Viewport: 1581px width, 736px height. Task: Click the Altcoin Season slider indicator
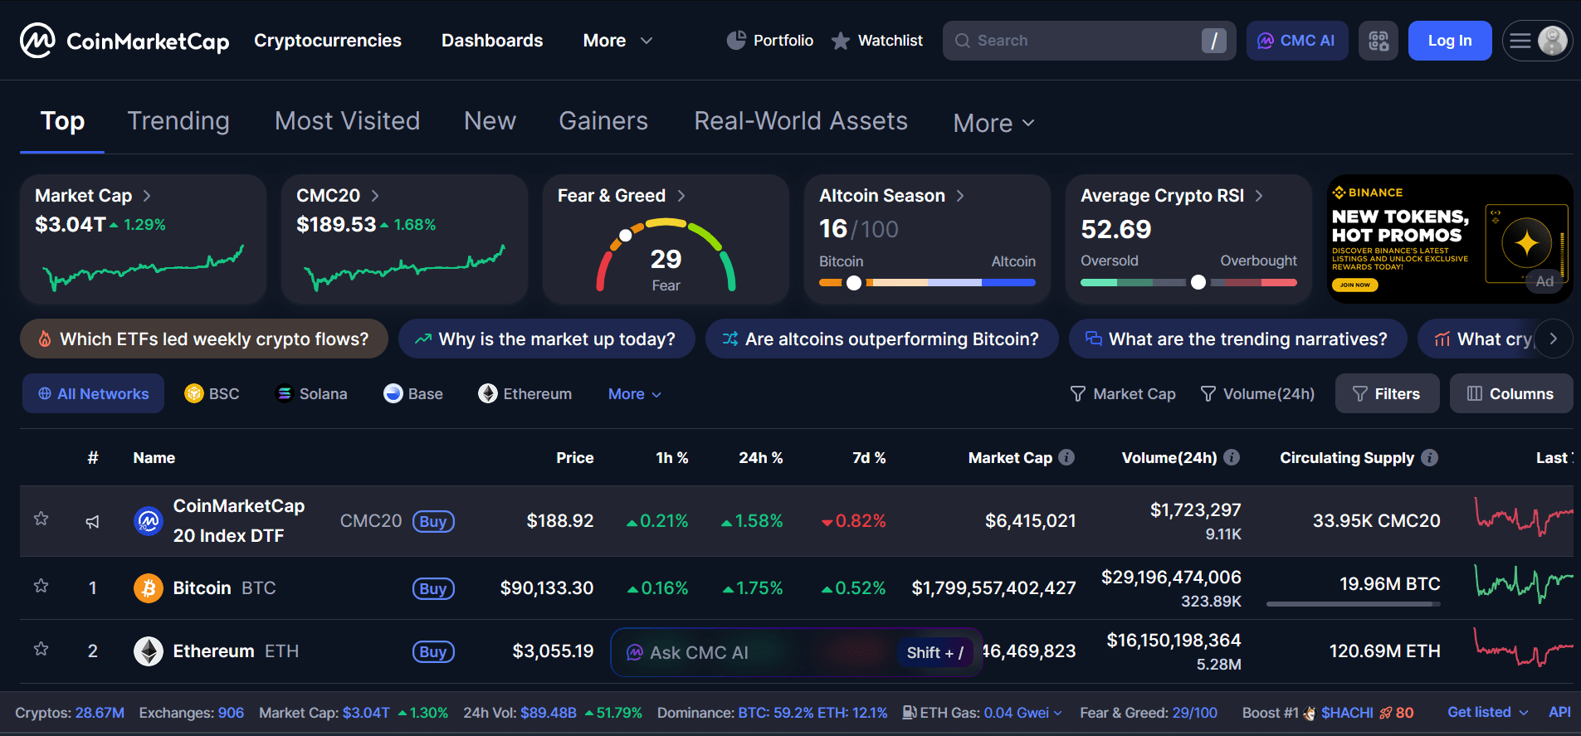coord(853,283)
